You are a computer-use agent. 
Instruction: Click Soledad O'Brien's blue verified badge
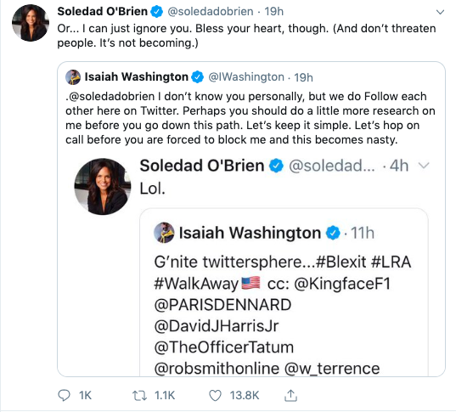(x=157, y=12)
